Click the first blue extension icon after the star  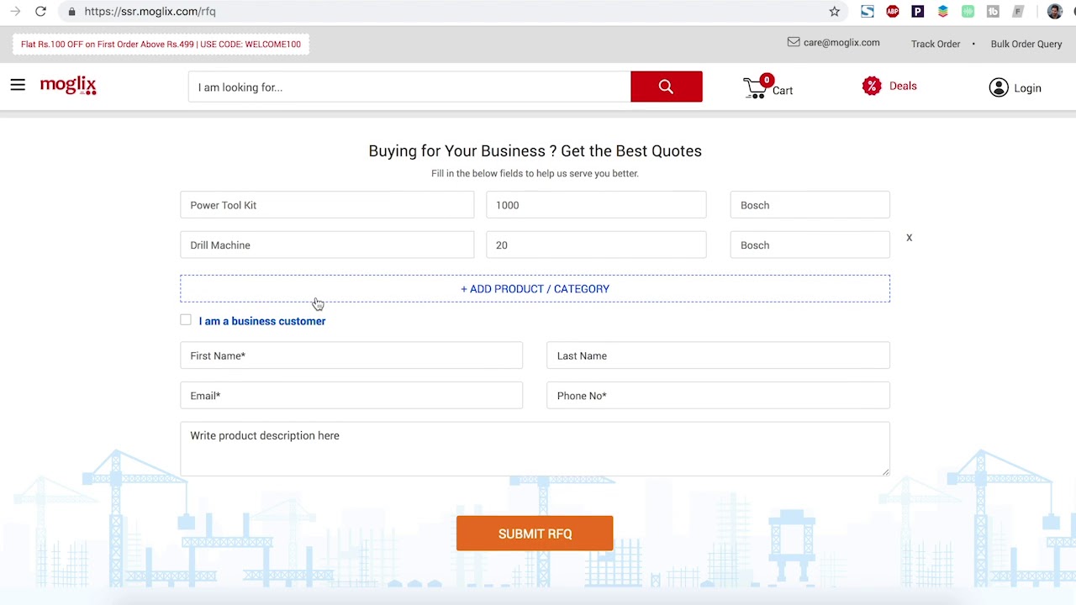[868, 12]
